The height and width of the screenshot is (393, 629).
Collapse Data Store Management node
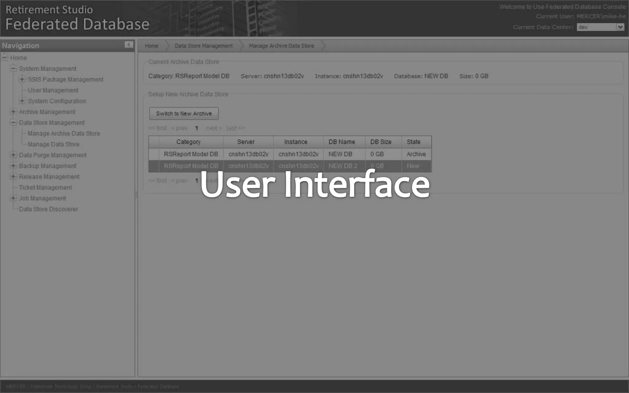(x=13, y=122)
